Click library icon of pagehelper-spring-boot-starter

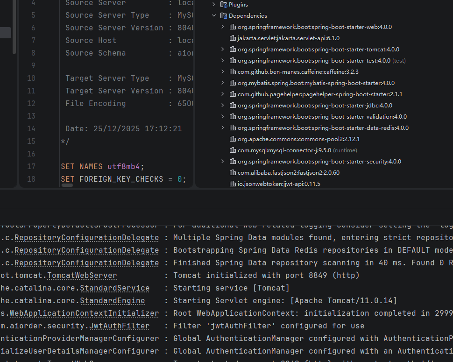(x=233, y=94)
